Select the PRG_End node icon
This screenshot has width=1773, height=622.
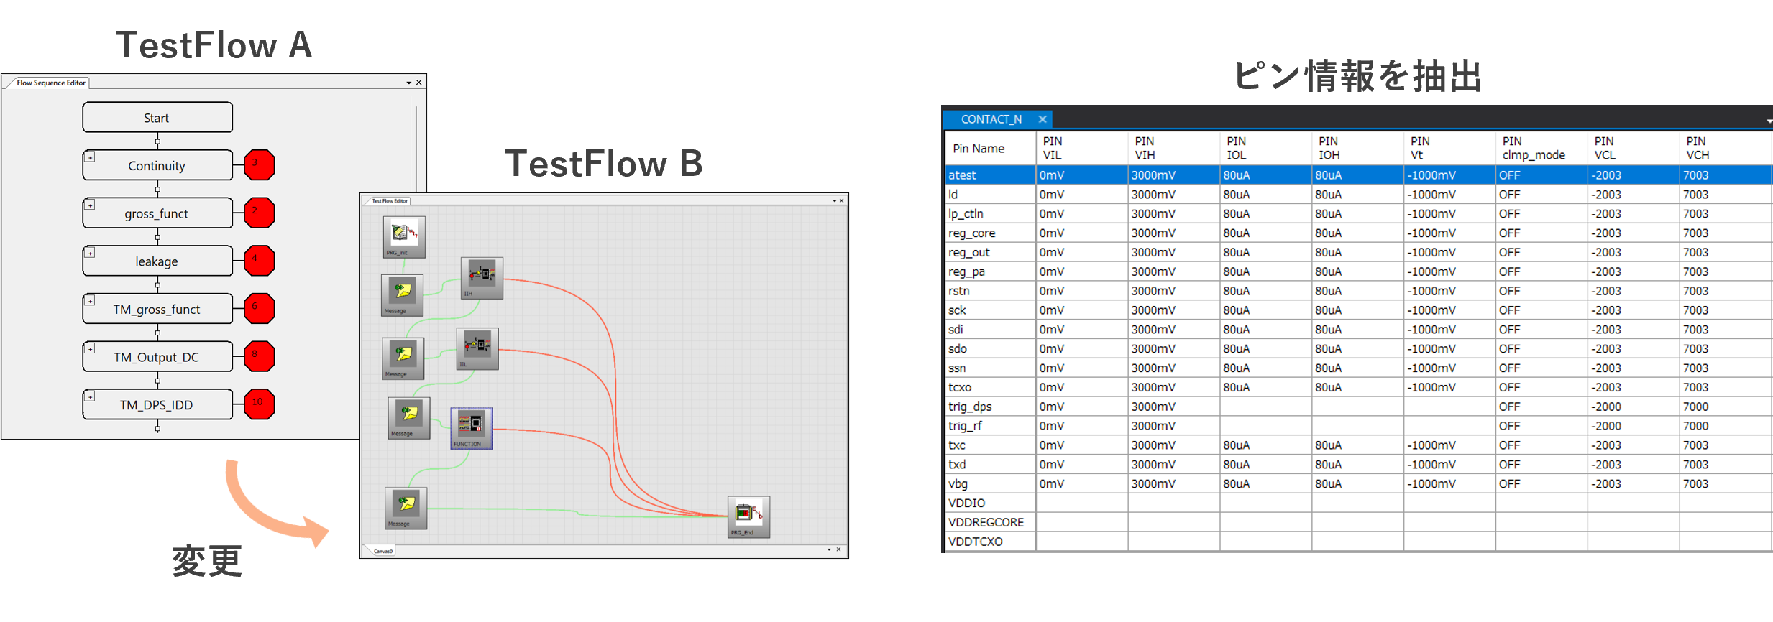748,515
